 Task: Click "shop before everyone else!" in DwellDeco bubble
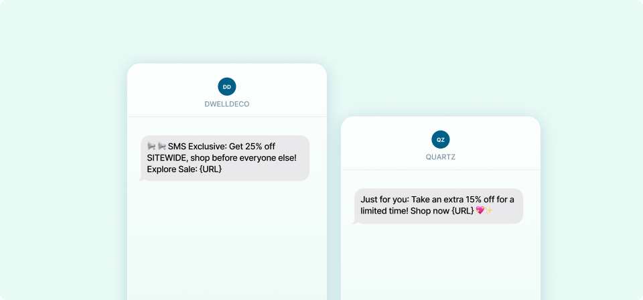tap(243, 157)
